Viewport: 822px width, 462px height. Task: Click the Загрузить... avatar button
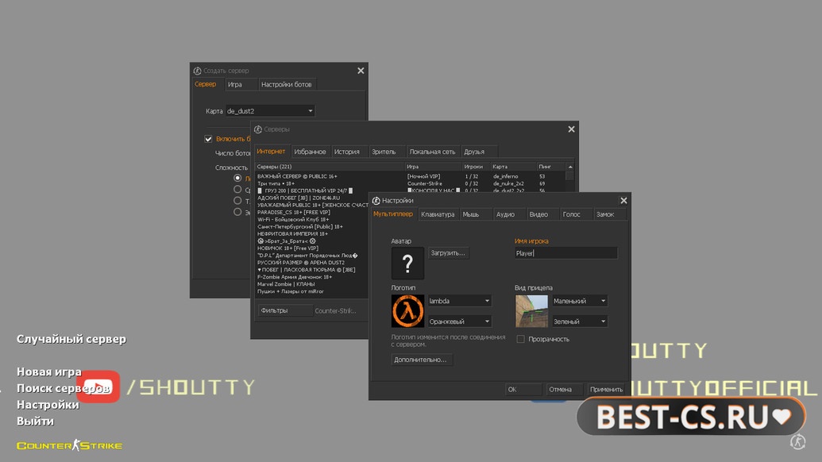(448, 253)
